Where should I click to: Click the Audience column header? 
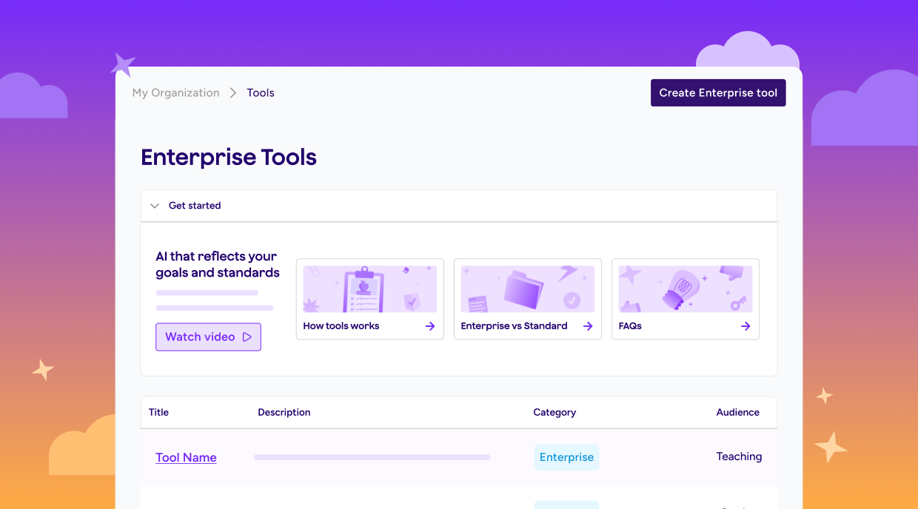738,412
